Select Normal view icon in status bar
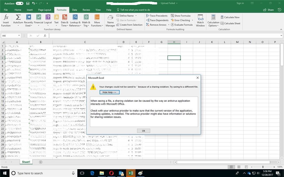 (x=231, y=167)
